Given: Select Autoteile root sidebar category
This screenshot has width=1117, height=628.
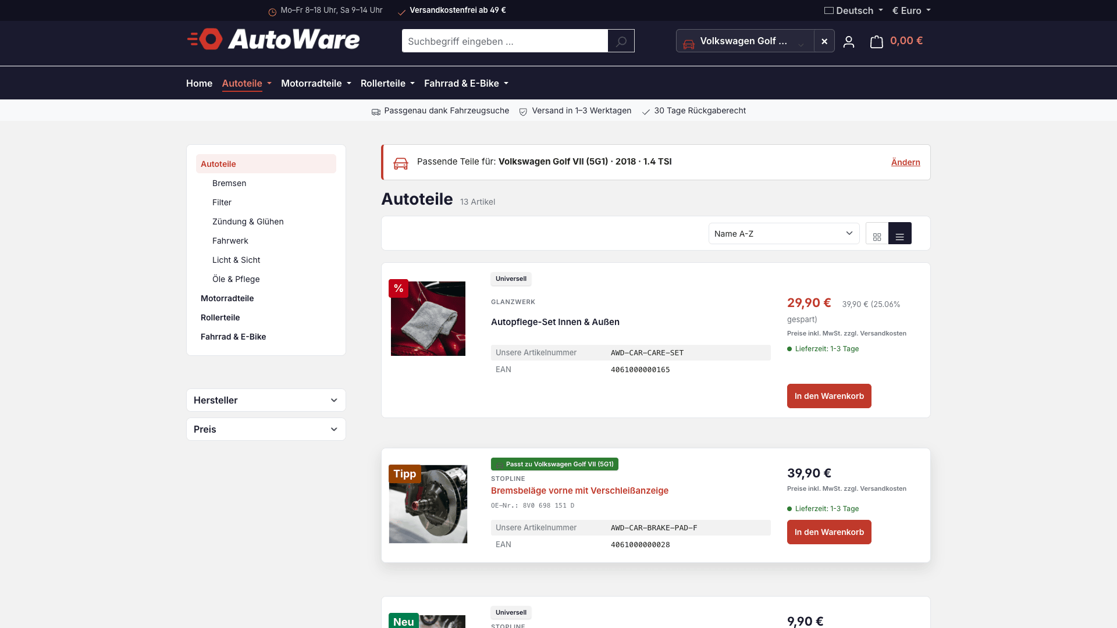Looking at the screenshot, I should [266, 164].
